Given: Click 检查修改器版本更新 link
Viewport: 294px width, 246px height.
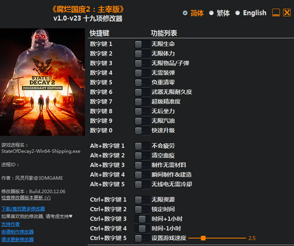Looking at the screenshot, I should pyautogui.click(x=26, y=198).
